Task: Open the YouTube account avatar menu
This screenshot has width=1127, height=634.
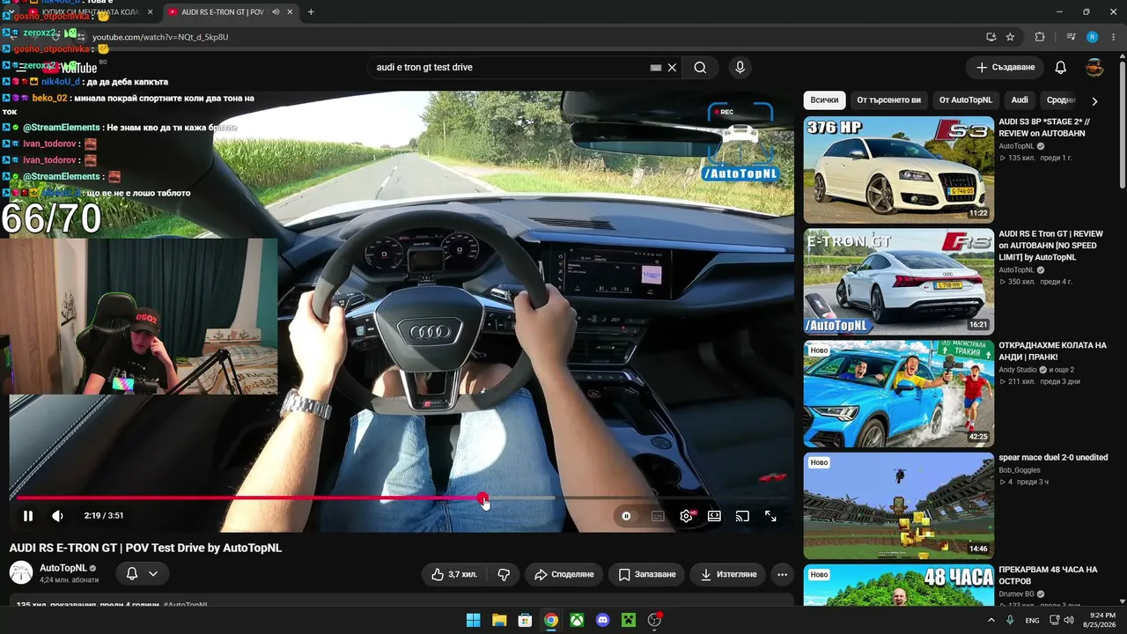Action: 1094,68
